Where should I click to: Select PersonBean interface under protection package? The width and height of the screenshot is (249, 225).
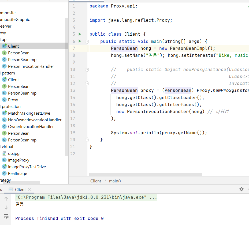pyautogui.click(x=19, y=133)
